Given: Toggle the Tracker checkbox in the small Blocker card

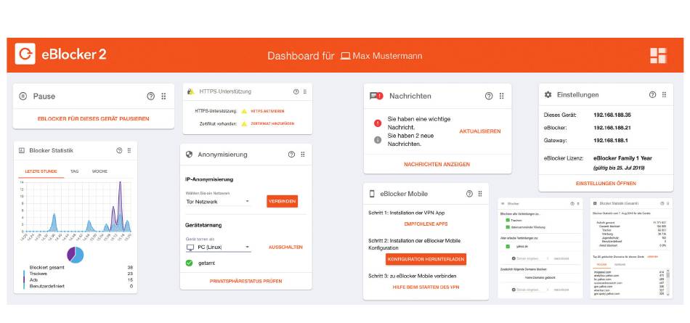Looking at the screenshot, I should pyautogui.click(x=508, y=220).
